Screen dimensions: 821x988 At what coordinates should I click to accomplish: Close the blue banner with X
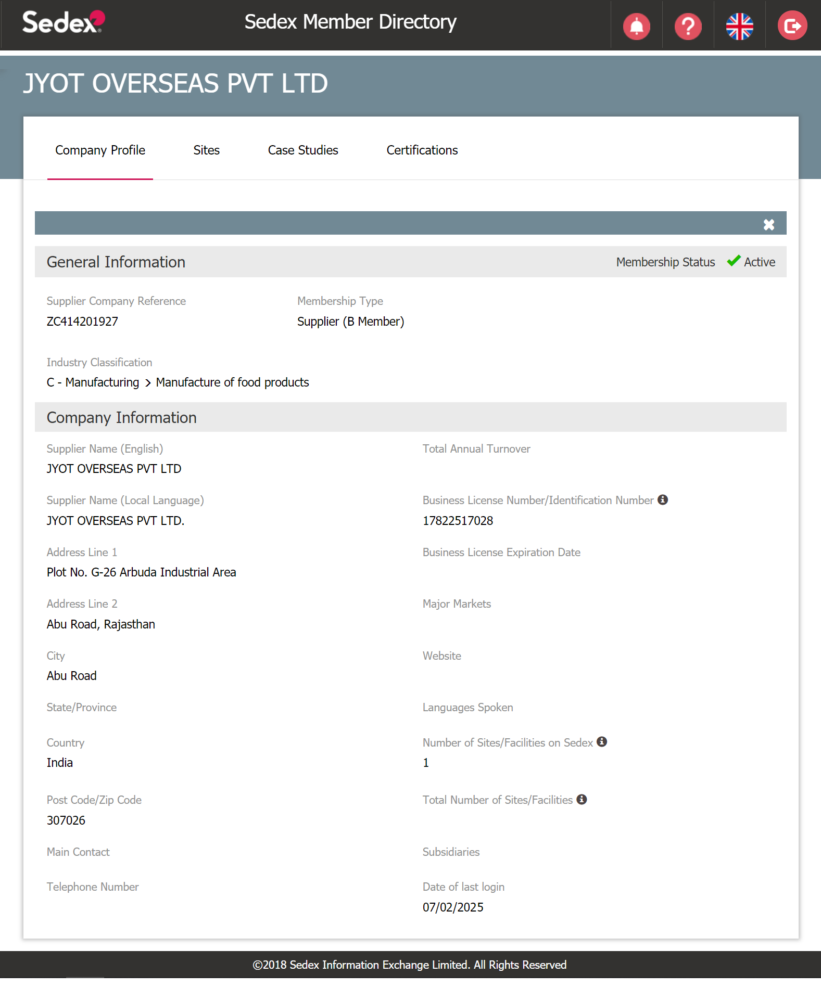coord(768,224)
